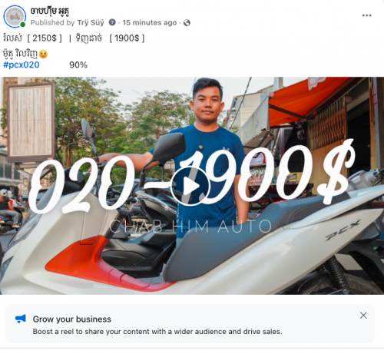The height and width of the screenshot is (354, 384).
Task: Open the page profile picture
Action: point(15,16)
